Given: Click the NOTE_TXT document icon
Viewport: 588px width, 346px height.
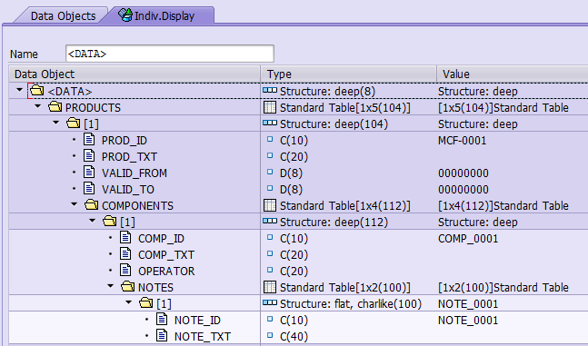Looking at the screenshot, I should (162, 335).
